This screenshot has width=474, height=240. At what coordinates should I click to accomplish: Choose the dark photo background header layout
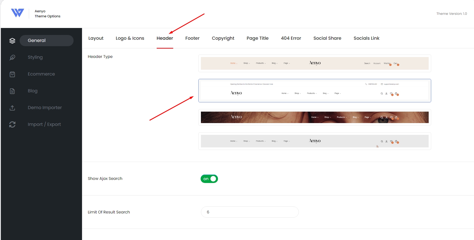[315, 117]
